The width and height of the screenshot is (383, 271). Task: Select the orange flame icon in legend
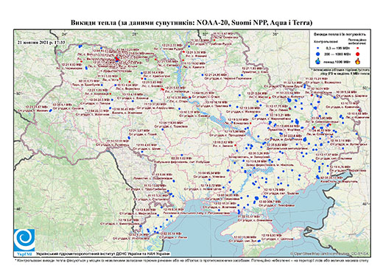pyautogui.click(x=358, y=61)
